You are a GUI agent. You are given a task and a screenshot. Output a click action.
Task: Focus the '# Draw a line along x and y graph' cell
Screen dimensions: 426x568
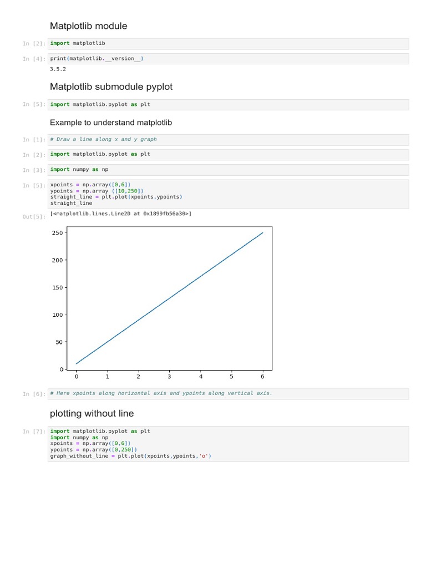(227, 139)
